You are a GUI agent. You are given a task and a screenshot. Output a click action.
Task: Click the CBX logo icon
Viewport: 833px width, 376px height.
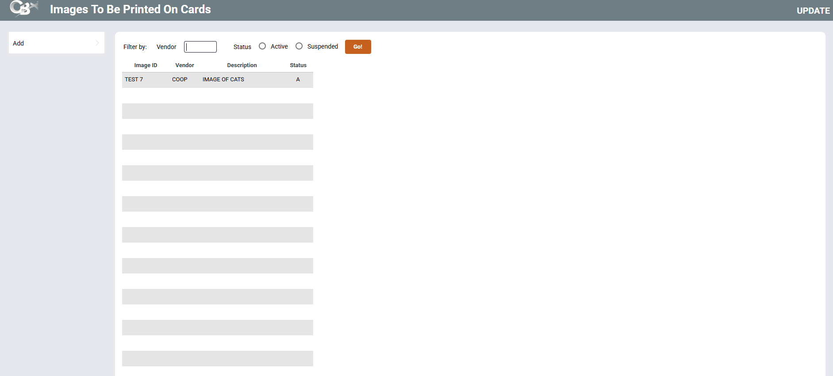23,9
